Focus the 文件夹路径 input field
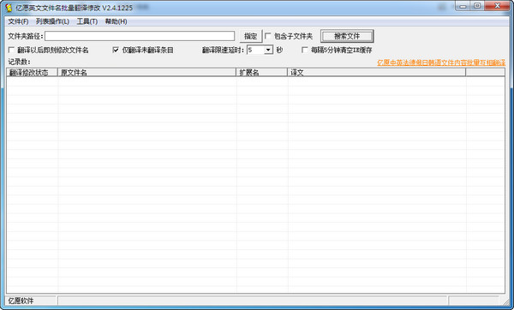 point(140,36)
